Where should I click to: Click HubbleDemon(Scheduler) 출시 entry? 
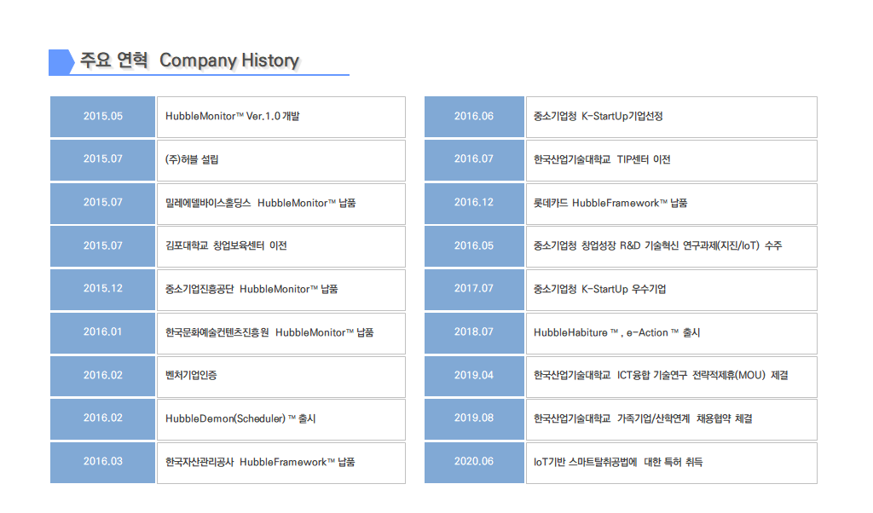coord(240,419)
